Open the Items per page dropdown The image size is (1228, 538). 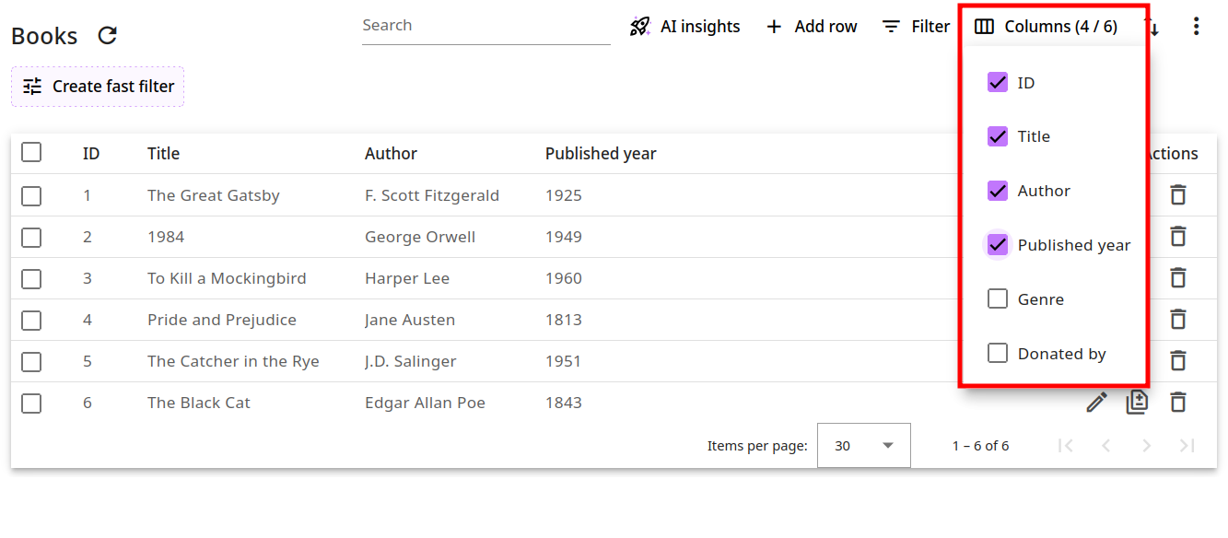(863, 446)
